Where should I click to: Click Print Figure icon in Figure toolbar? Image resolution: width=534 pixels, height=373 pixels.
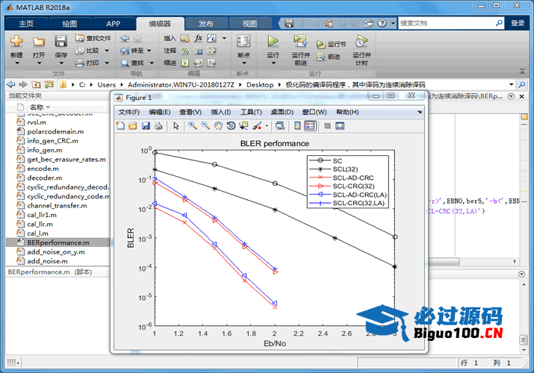click(158, 126)
